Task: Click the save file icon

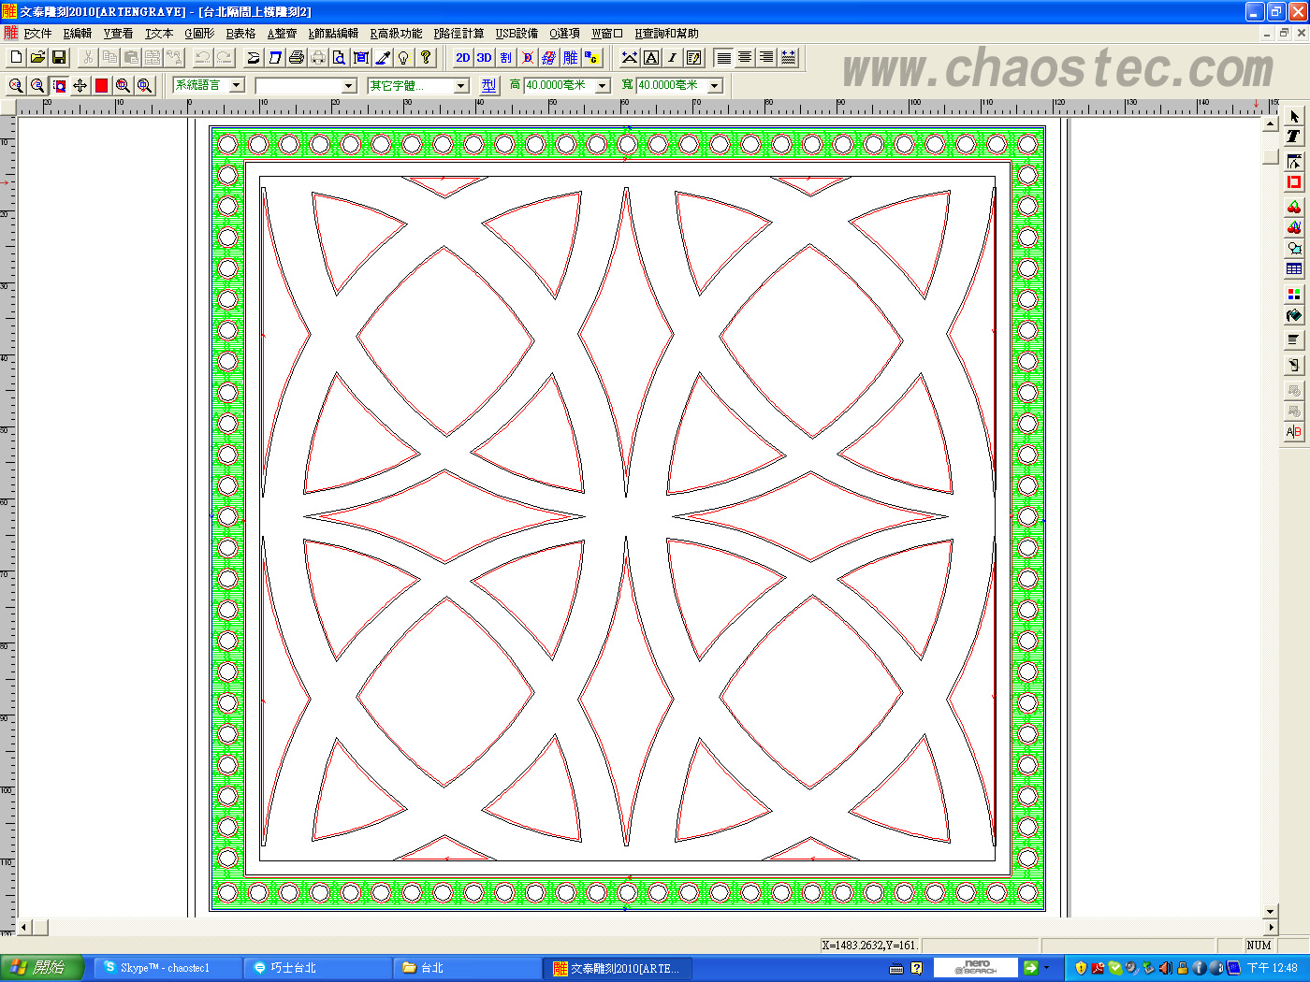Action: (59, 58)
